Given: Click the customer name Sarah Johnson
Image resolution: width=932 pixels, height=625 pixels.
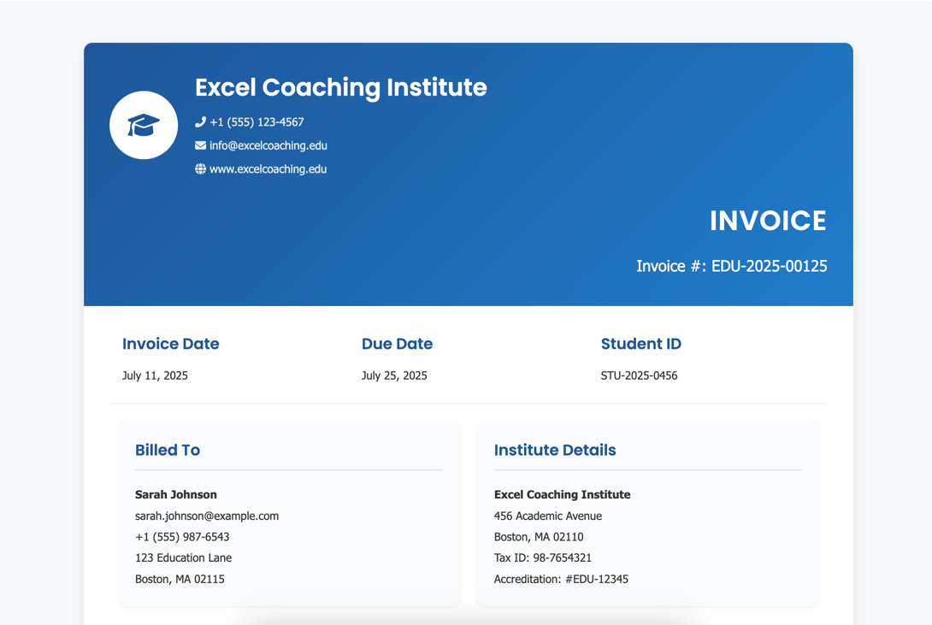Looking at the screenshot, I should 176,494.
